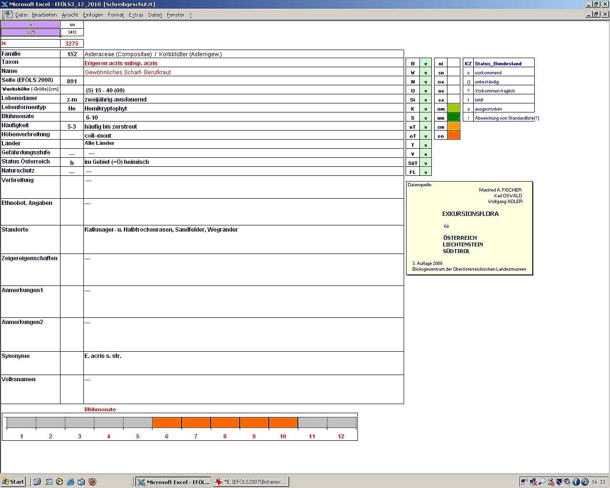Image resolution: width=610 pixels, height=488 pixels.
Task: Click the red ix number 3275 cell
Action: click(72, 43)
